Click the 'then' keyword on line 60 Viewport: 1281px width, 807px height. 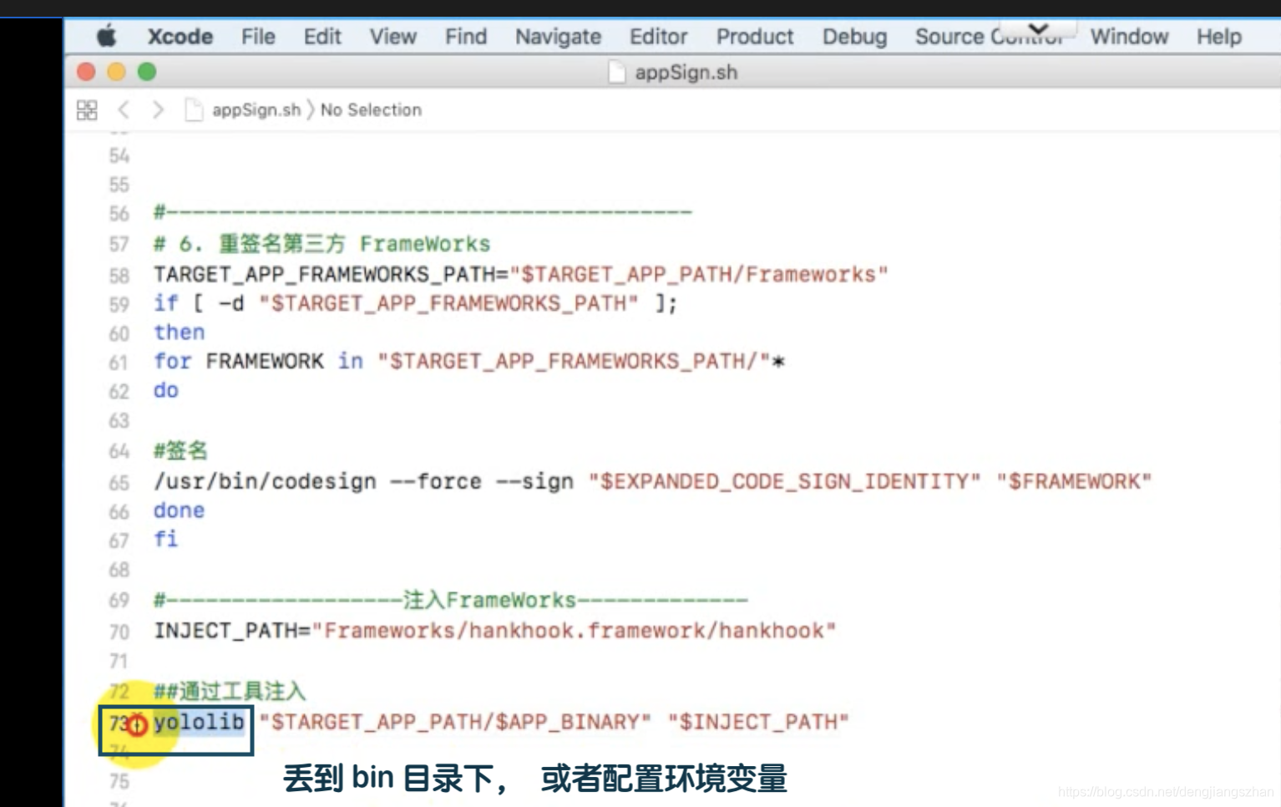pos(179,332)
